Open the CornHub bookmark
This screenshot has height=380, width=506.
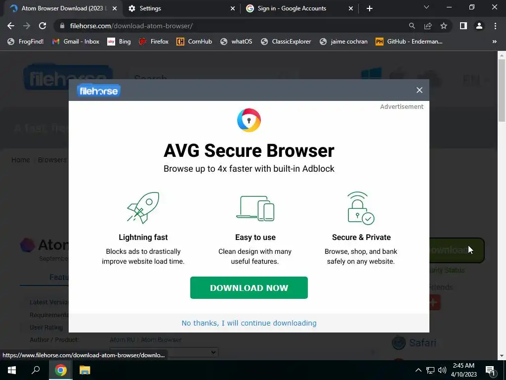coord(194,42)
